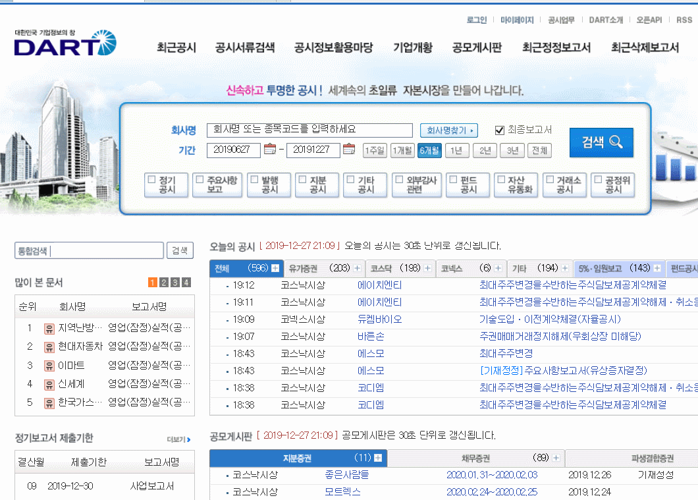
Task: Select the 1개월 period button
Action: pyautogui.click(x=402, y=150)
